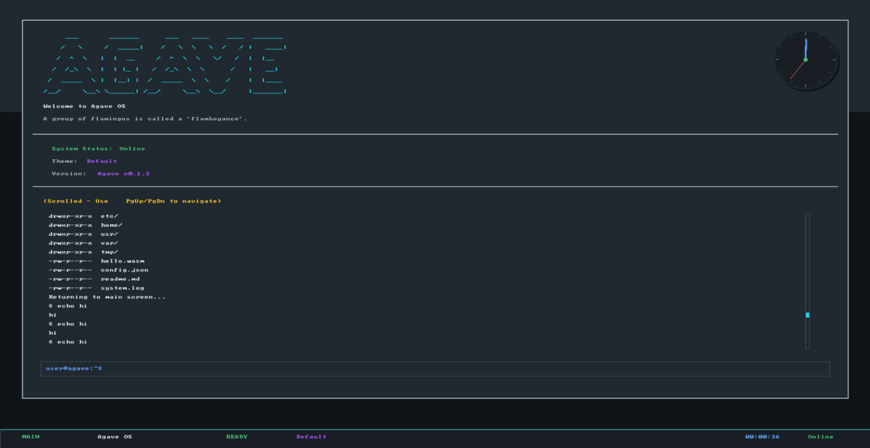Screen dimensions: 870x448
Task: Click the System Status: Online text
Action: (x=98, y=149)
